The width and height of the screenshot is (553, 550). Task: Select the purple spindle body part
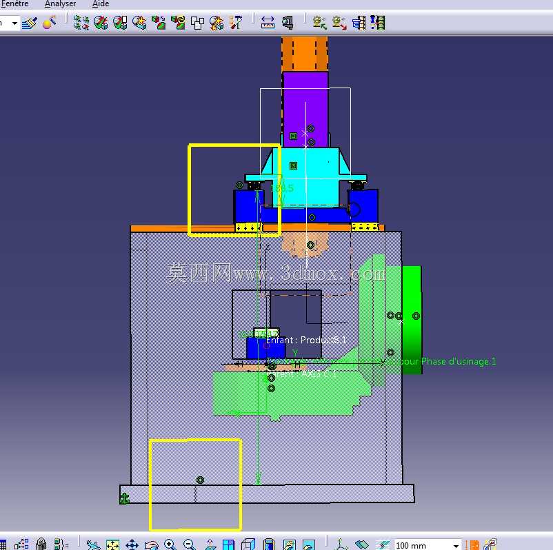click(x=305, y=110)
